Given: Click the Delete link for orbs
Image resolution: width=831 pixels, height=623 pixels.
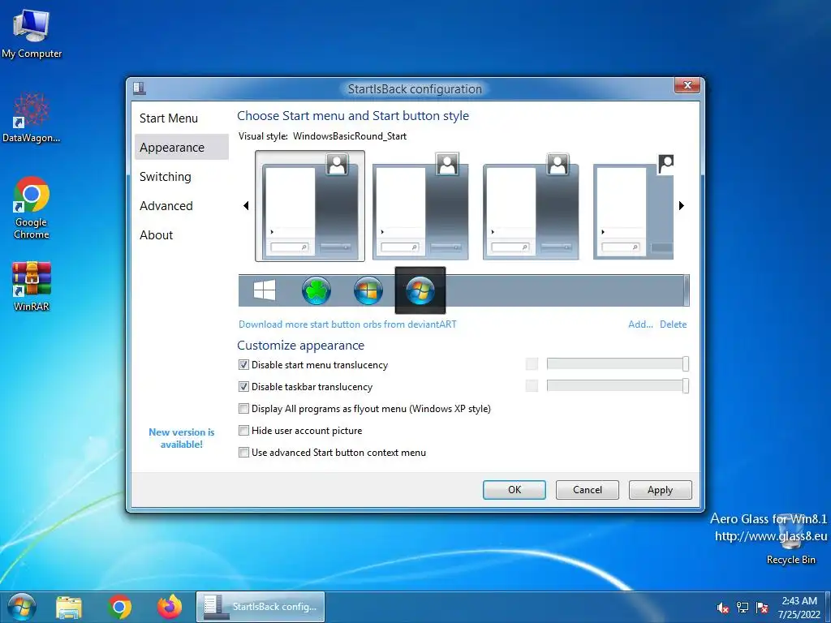Looking at the screenshot, I should point(673,324).
